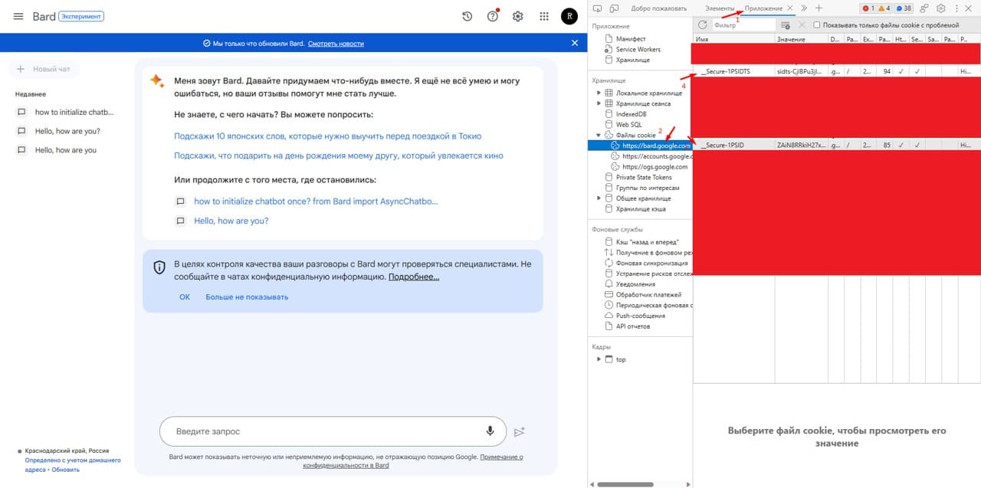The image size is (981, 488).
Task: Select Web SQL in the storage tree
Action: tap(628, 124)
